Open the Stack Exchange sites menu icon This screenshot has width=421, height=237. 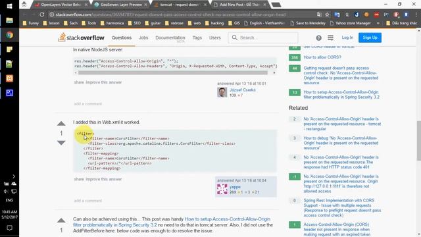330,38
